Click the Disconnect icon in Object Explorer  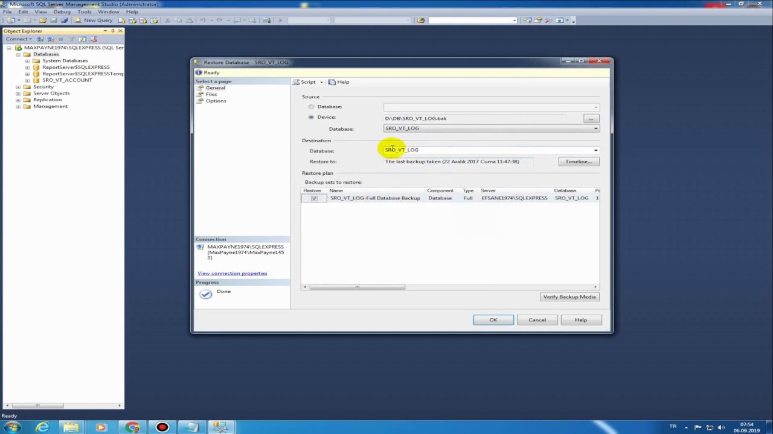tap(50, 39)
